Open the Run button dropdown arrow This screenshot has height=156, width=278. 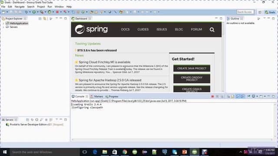[37, 12]
